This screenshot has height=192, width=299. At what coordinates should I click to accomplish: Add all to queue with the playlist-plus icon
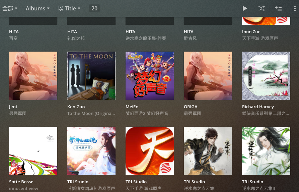tap(278, 8)
